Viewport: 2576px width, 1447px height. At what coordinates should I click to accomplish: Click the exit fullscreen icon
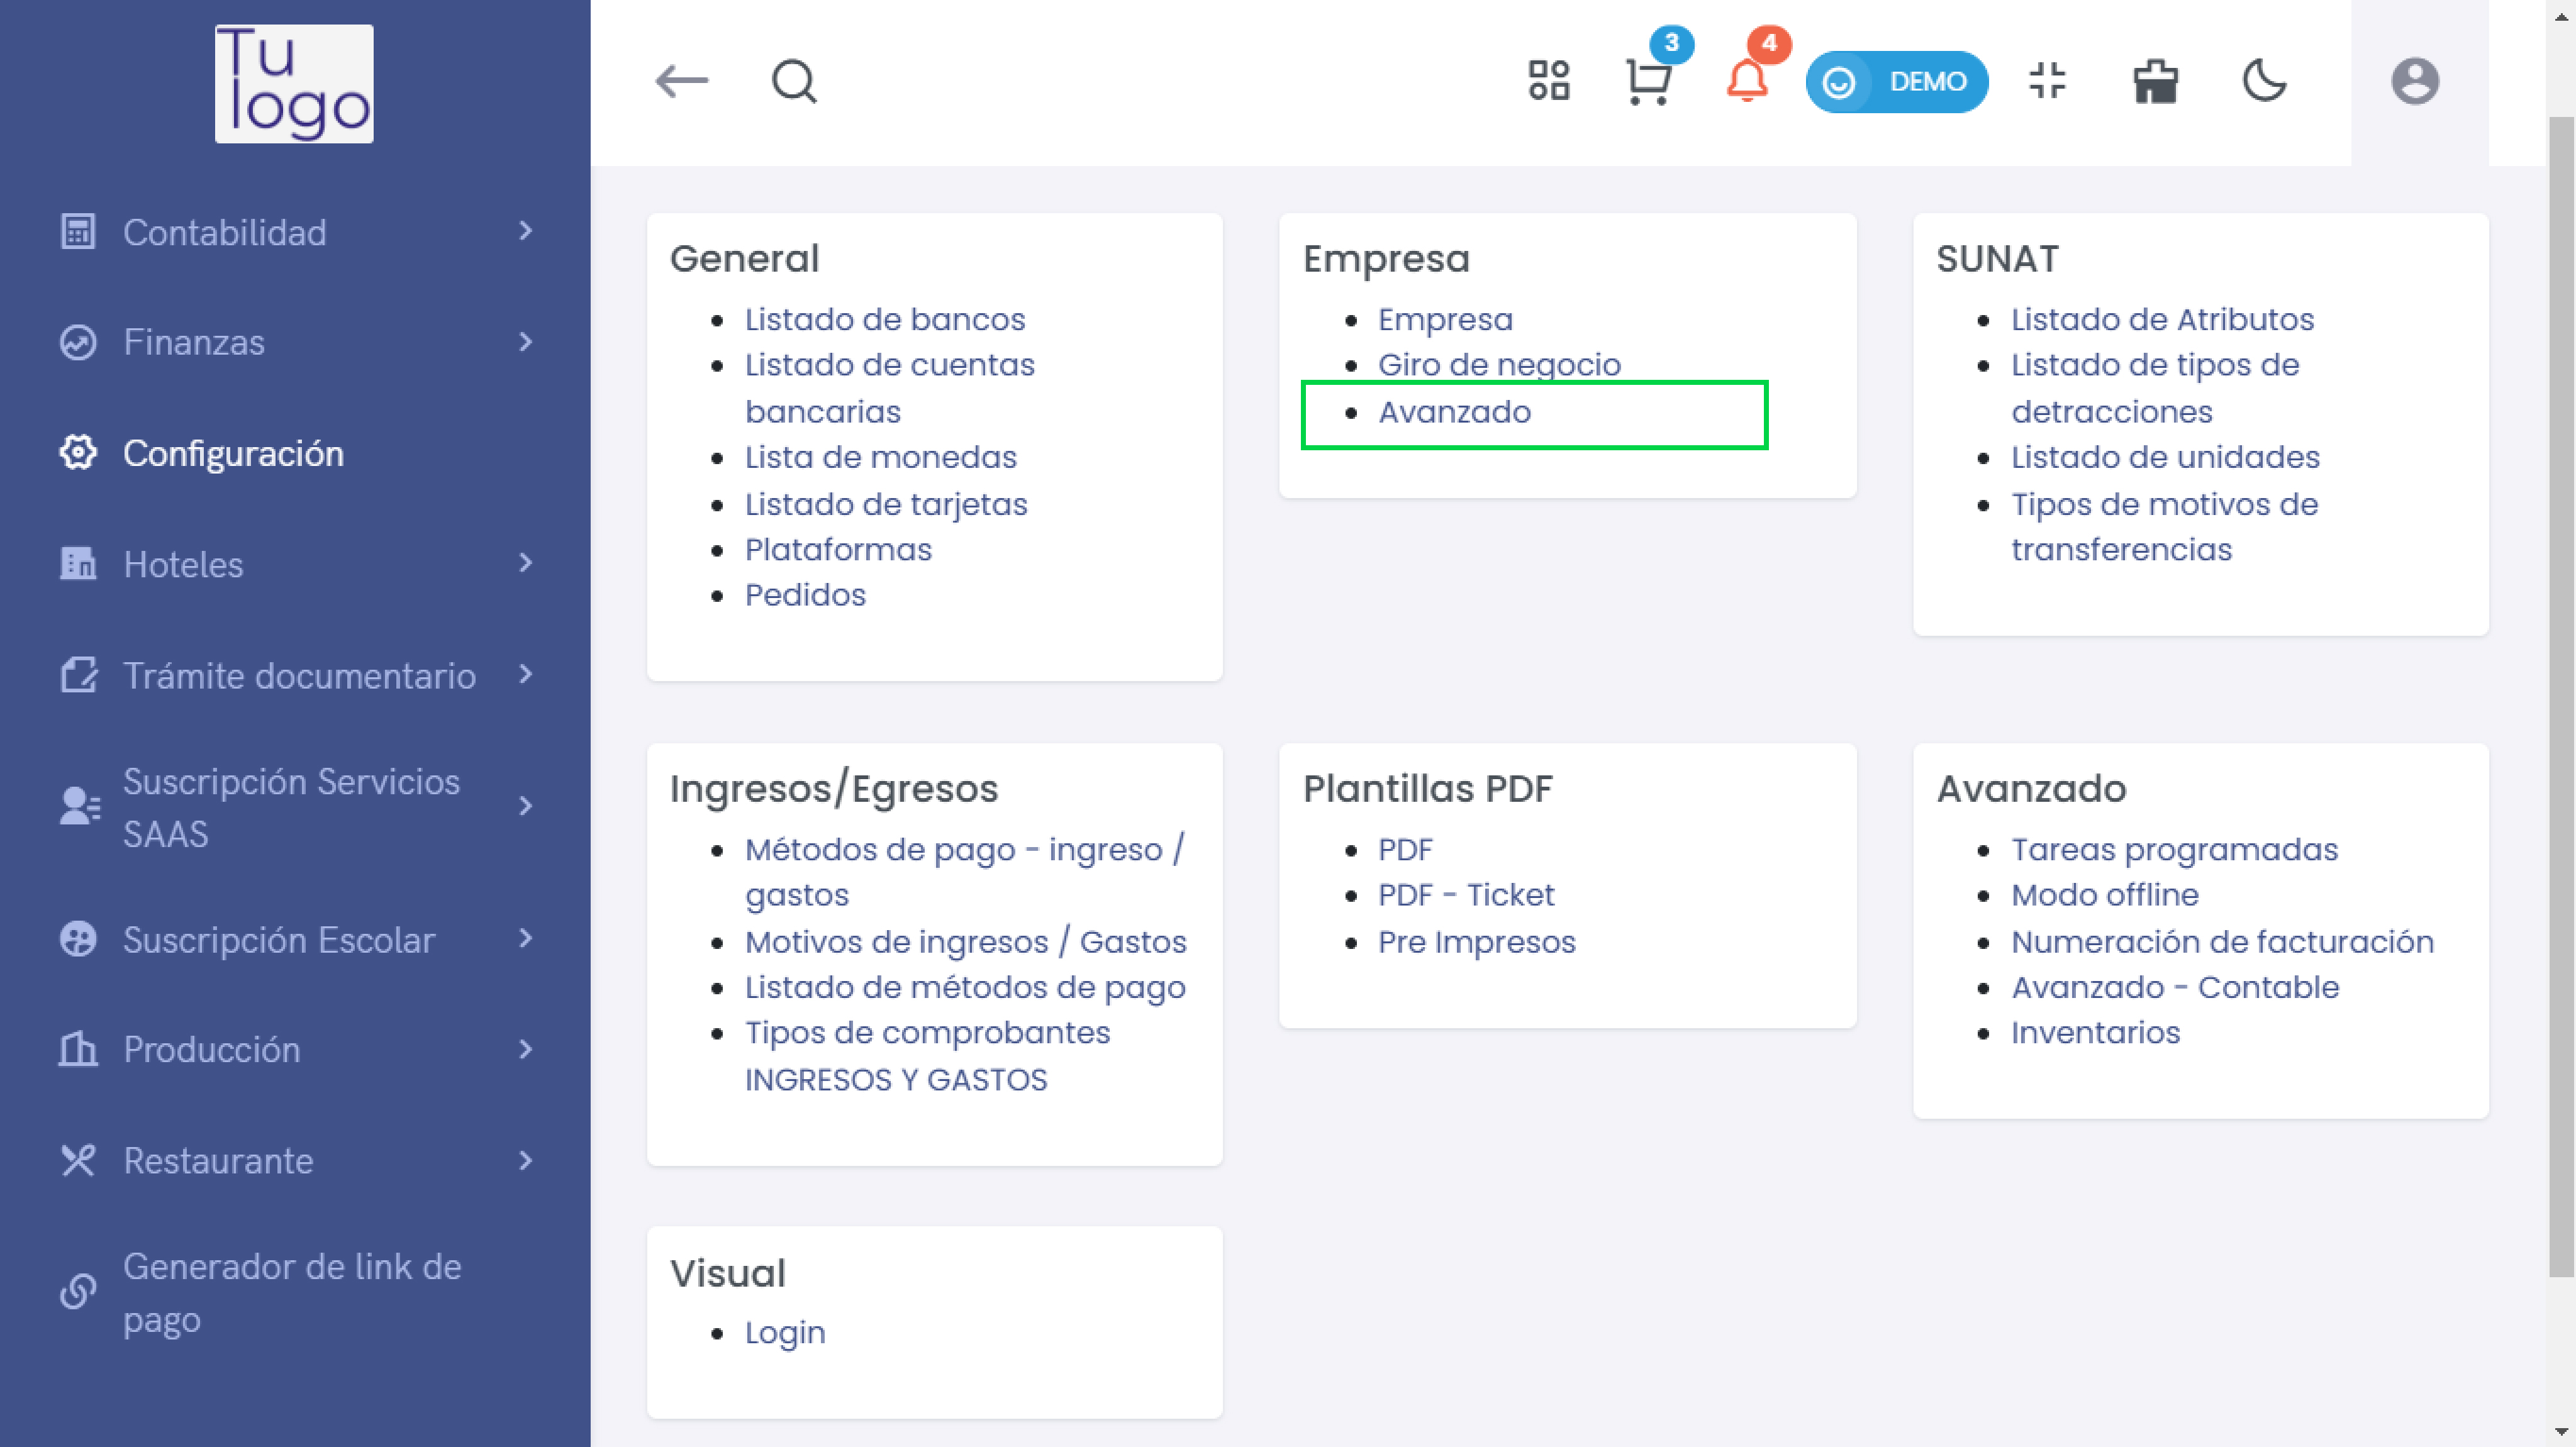pos(2047,81)
